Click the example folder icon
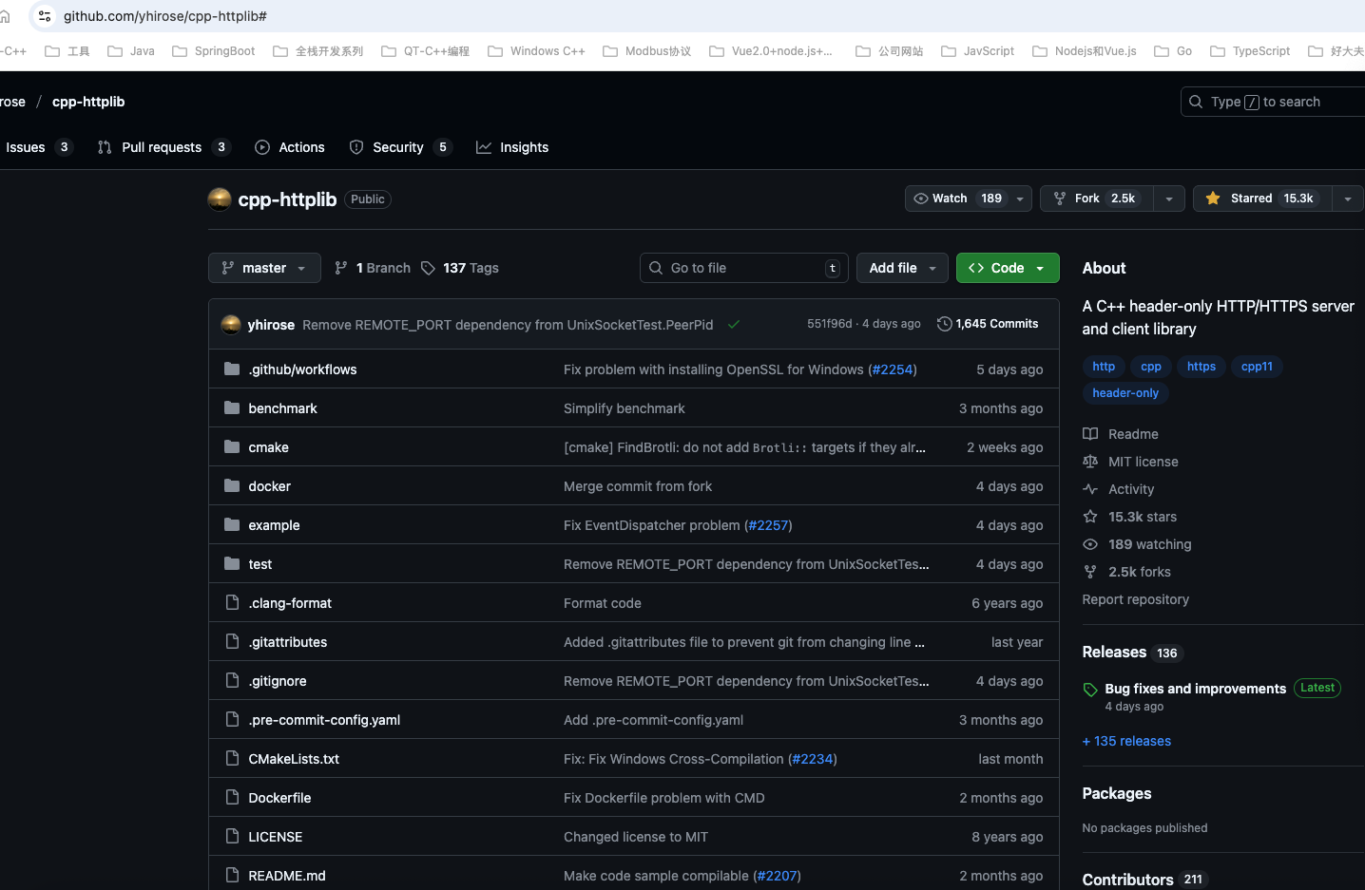Screen dimensions: 1365x890 click(x=232, y=524)
